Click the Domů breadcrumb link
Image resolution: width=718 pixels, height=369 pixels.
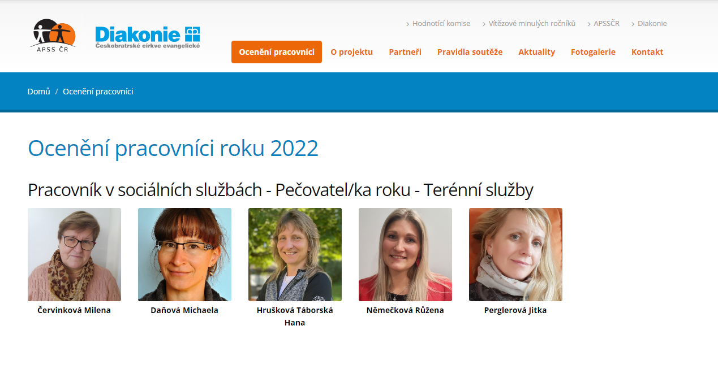pyautogui.click(x=39, y=92)
